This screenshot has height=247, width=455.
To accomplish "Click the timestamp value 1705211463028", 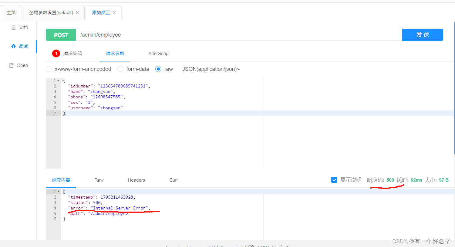I will tap(117, 197).
